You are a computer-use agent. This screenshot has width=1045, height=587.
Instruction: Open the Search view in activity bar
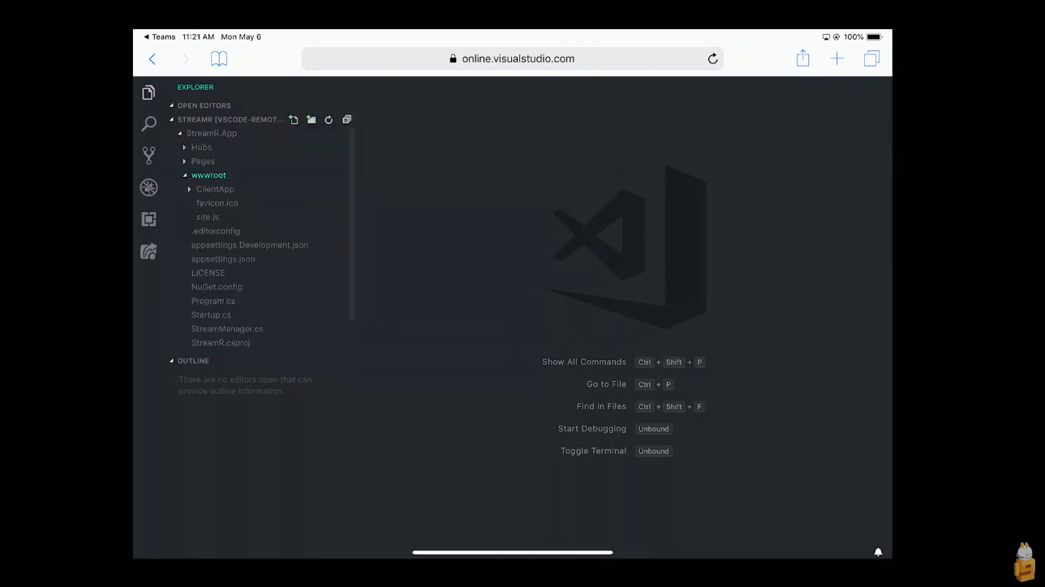(x=148, y=124)
